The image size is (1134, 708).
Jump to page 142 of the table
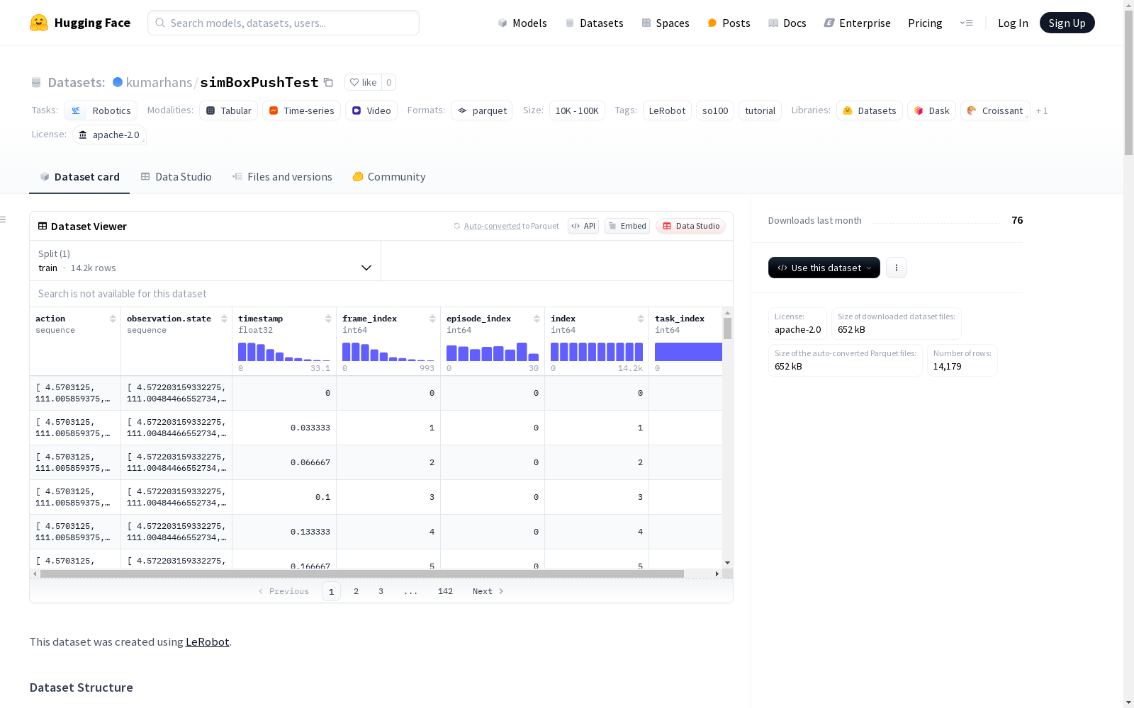[445, 591]
